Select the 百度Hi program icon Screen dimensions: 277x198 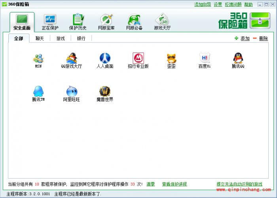pyautogui.click(x=205, y=58)
